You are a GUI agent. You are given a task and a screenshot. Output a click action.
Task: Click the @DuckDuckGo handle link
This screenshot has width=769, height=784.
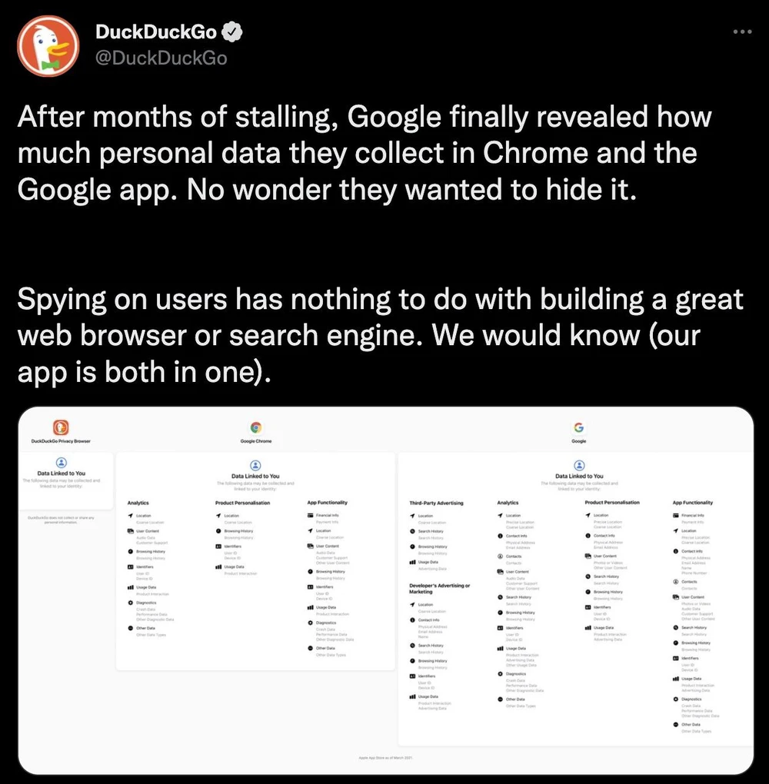click(162, 55)
